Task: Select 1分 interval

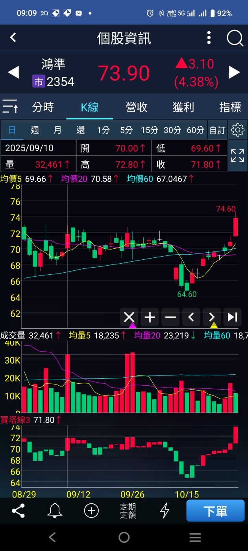Action: (x=104, y=130)
